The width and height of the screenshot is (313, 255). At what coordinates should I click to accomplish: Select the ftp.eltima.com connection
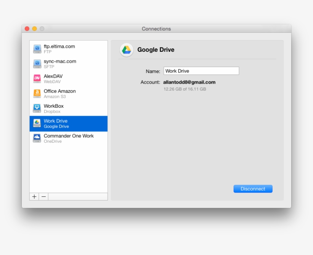tap(61, 48)
